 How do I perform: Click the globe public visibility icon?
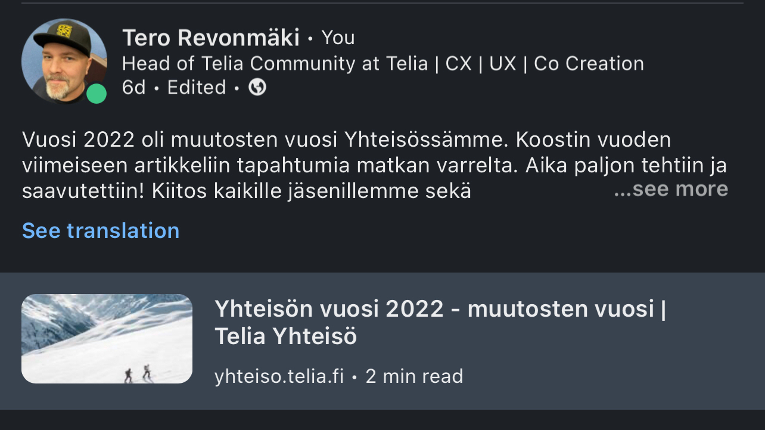pos(257,88)
